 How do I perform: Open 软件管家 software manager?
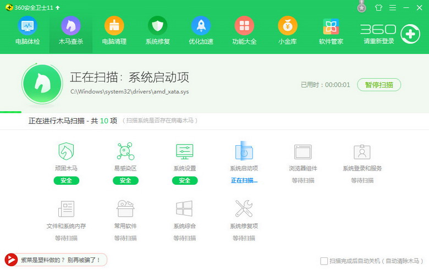click(331, 31)
